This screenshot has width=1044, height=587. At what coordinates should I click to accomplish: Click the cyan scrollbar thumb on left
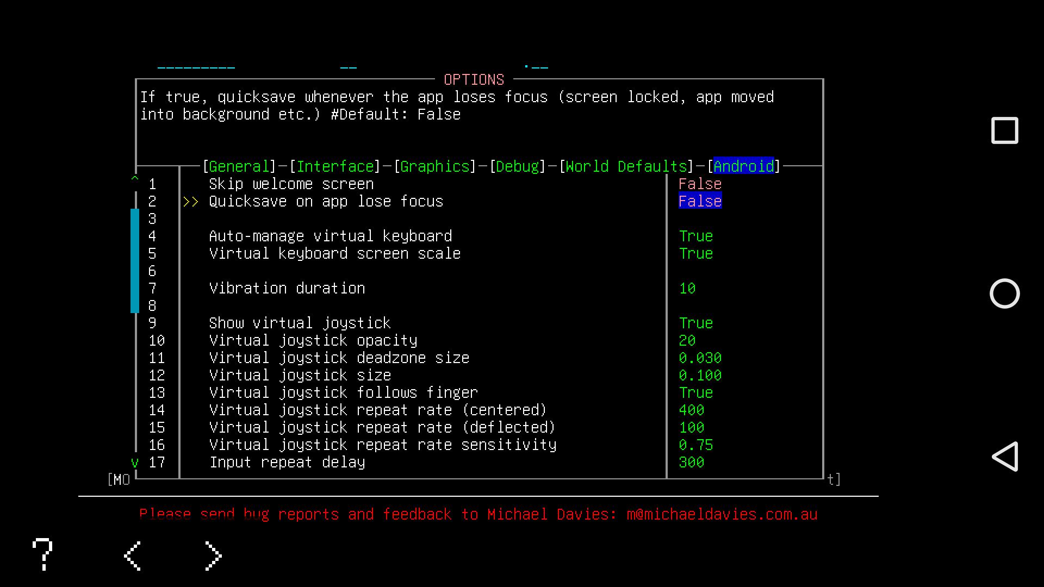135,261
